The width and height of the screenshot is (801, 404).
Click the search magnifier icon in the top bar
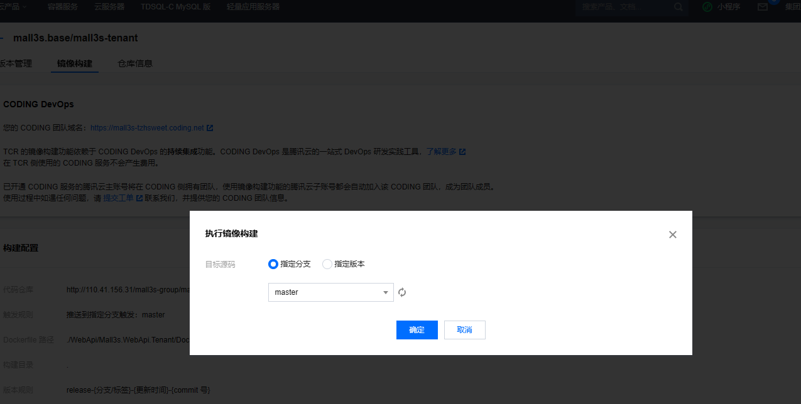678,7
